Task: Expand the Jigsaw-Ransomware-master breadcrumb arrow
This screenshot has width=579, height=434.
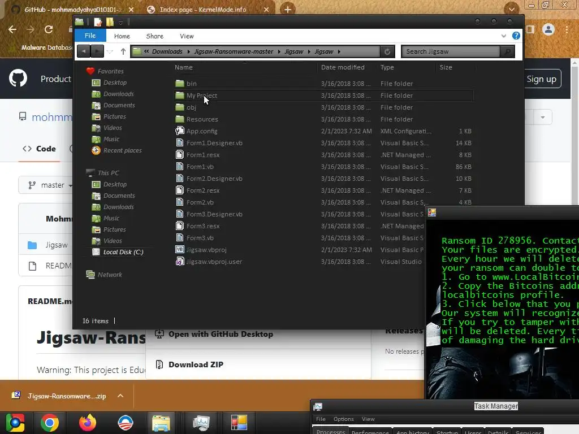Action: 279,51
